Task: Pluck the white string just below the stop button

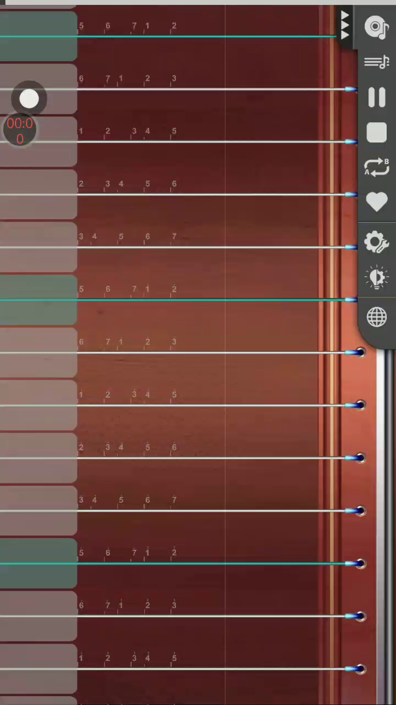Action: tap(176, 142)
